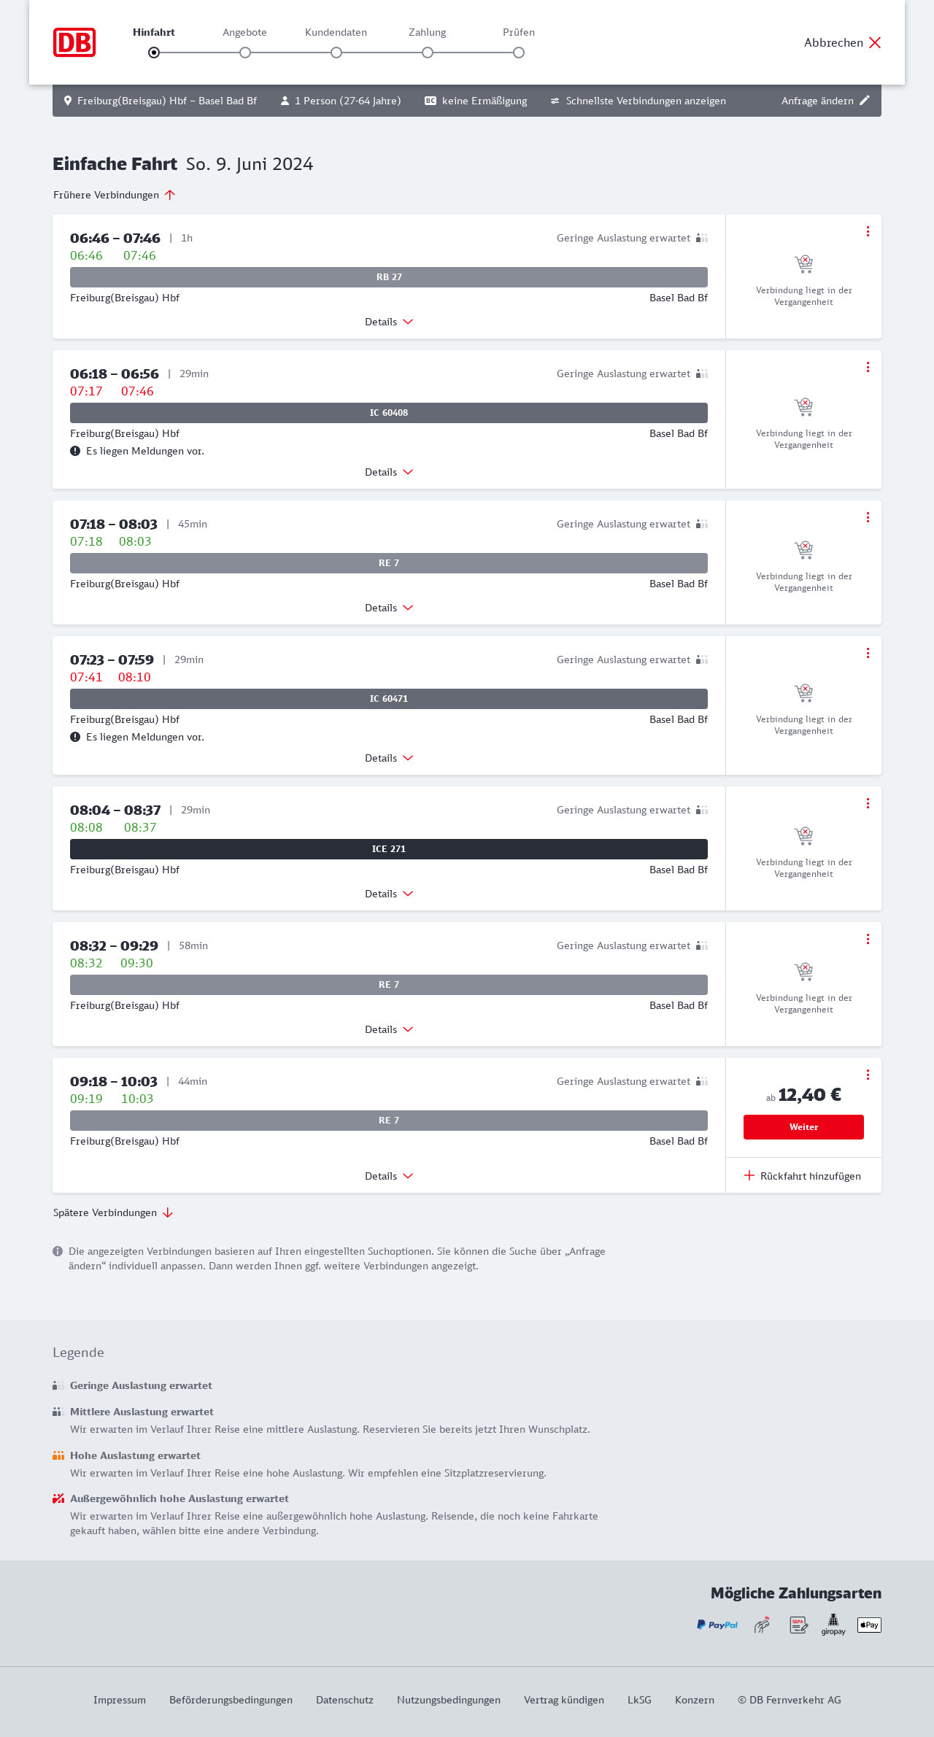
Task: Expand Details for IC 60471 connection
Action: point(389,758)
